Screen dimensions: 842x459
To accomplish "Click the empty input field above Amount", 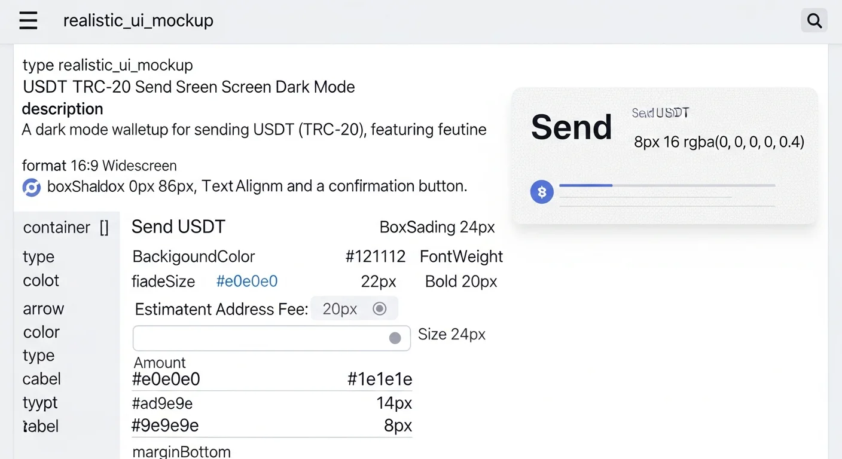I will pyautogui.click(x=271, y=338).
